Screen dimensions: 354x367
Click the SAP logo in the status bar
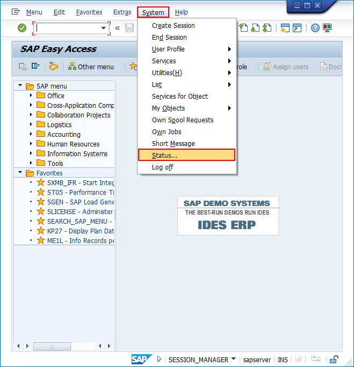tap(141, 359)
